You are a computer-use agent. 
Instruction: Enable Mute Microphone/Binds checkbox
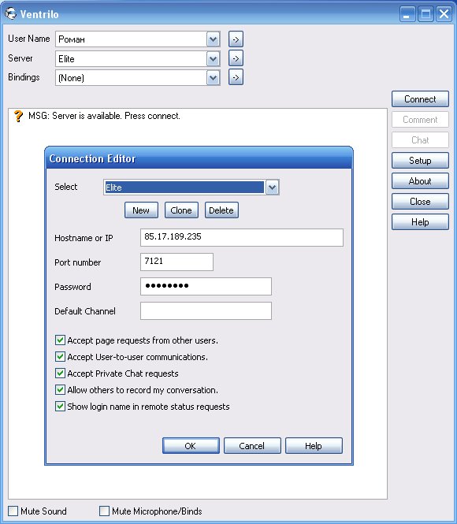pyautogui.click(x=104, y=511)
